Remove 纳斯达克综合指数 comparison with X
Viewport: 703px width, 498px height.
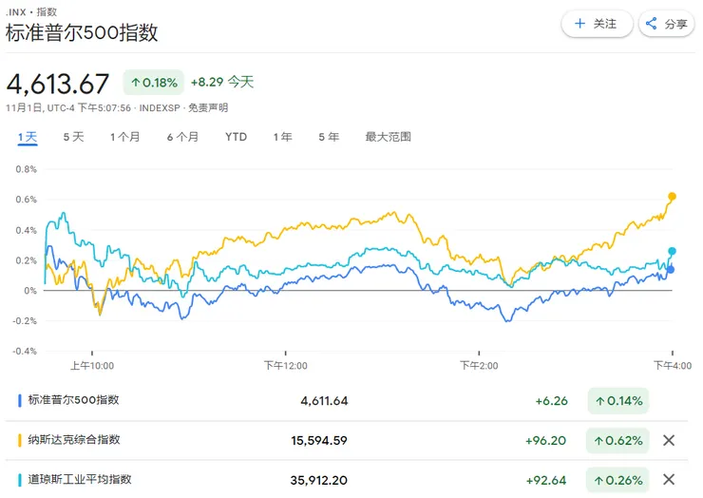pyautogui.click(x=669, y=440)
